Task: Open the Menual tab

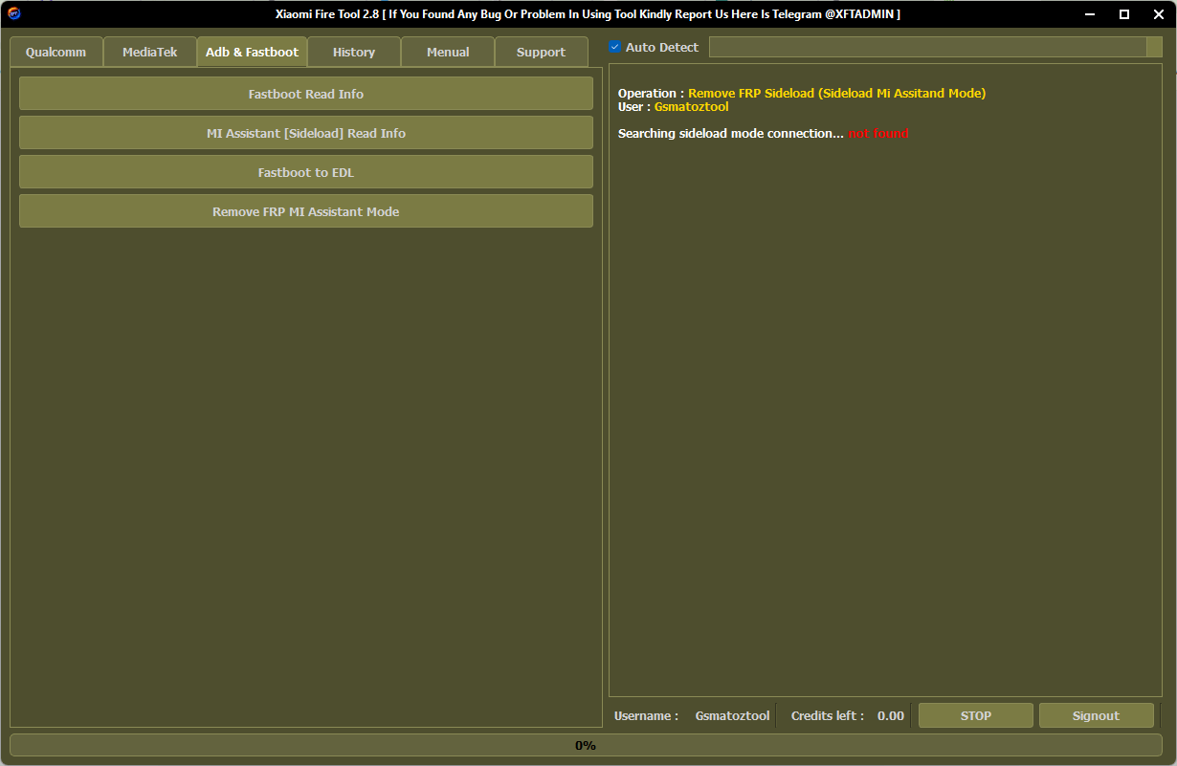Action: pyautogui.click(x=447, y=53)
